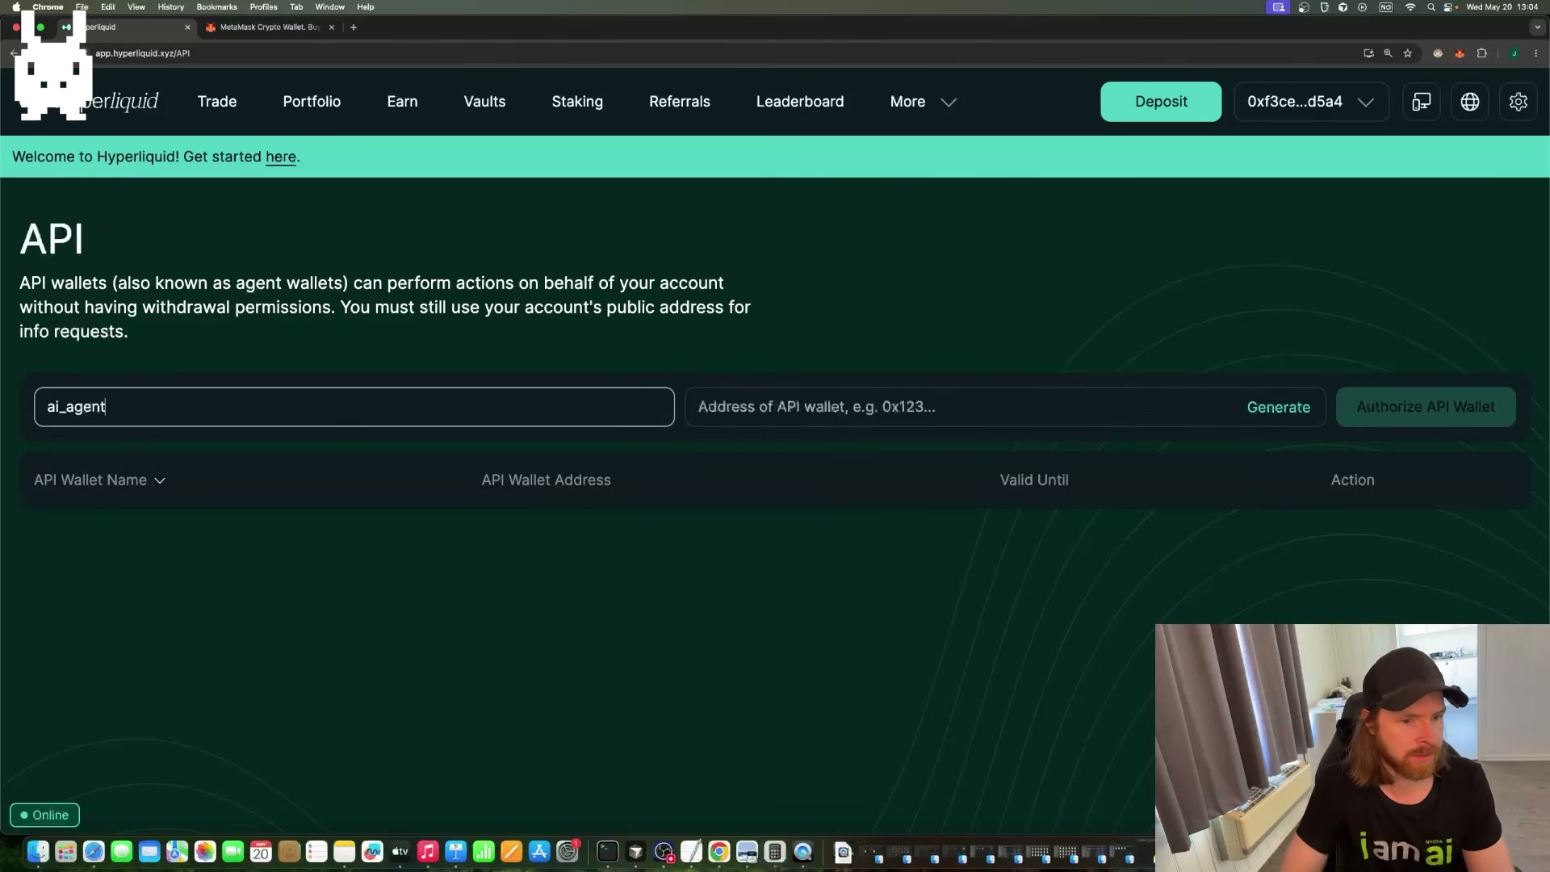The width and height of the screenshot is (1550, 872).
Task: Click the Online status indicator
Action: pos(44,815)
